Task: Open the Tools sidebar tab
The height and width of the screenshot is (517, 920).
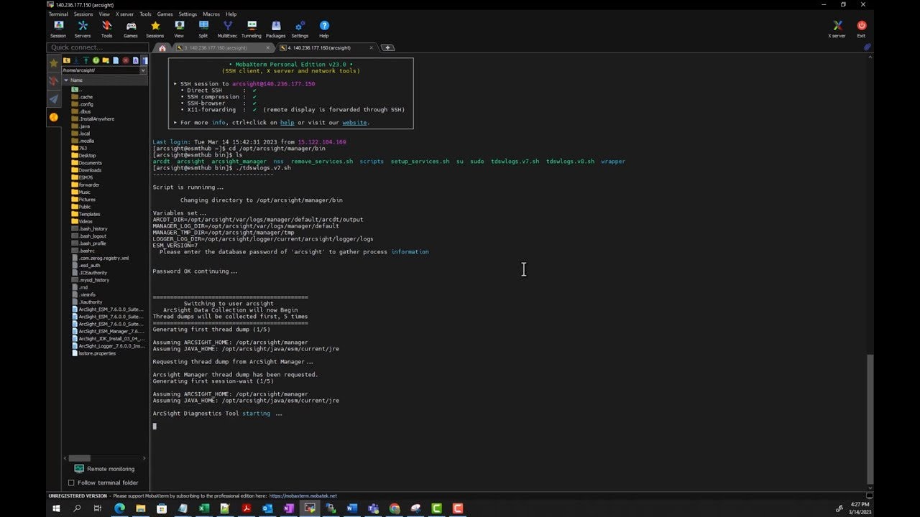Action: pyautogui.click(x=53, y=81)
